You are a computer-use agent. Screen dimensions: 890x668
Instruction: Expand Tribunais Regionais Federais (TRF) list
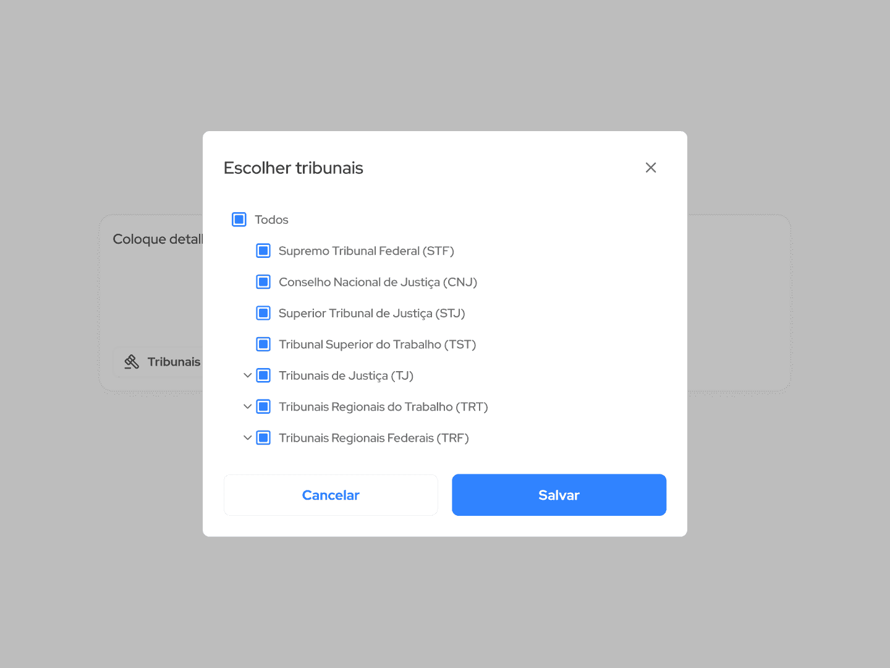pyautogui.click(x=247, y=438)
